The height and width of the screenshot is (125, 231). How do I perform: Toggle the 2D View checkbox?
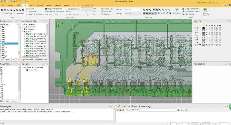tap(27, 9)
